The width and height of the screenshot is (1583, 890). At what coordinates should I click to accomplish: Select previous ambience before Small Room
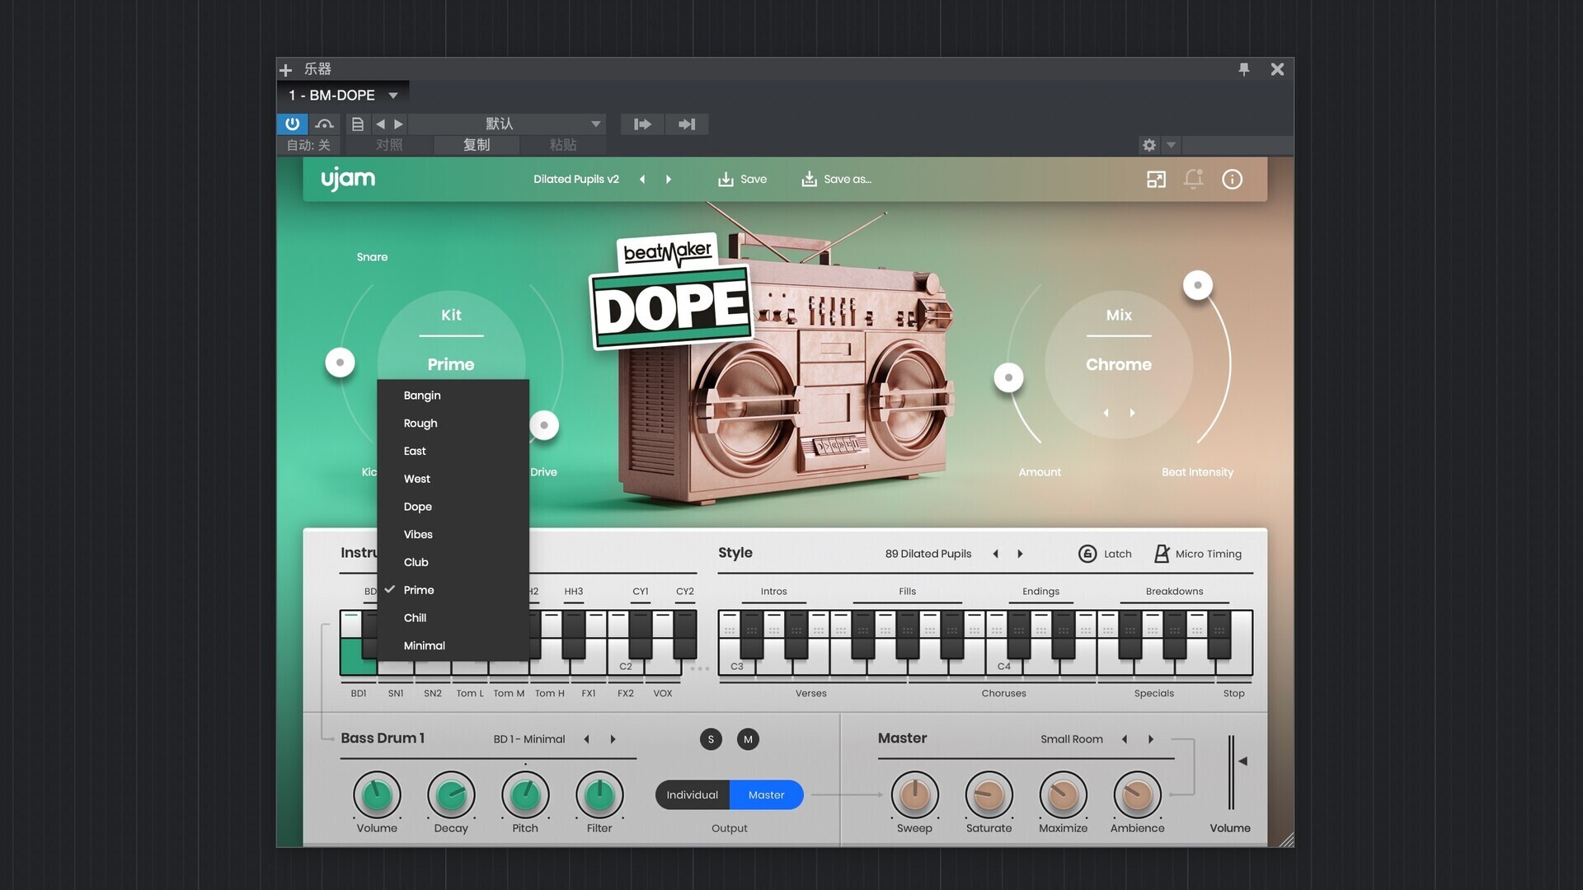[1124, 739]
